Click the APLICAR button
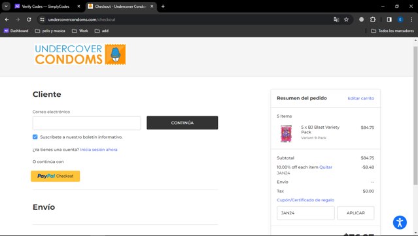Image resolution: width=418 pixels, height=236 pixels. (356, 213)
